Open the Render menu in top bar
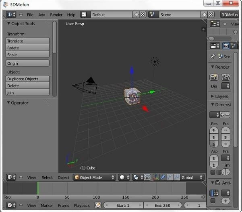The height and width of the screenshot is (212, 242). [56, 15]
